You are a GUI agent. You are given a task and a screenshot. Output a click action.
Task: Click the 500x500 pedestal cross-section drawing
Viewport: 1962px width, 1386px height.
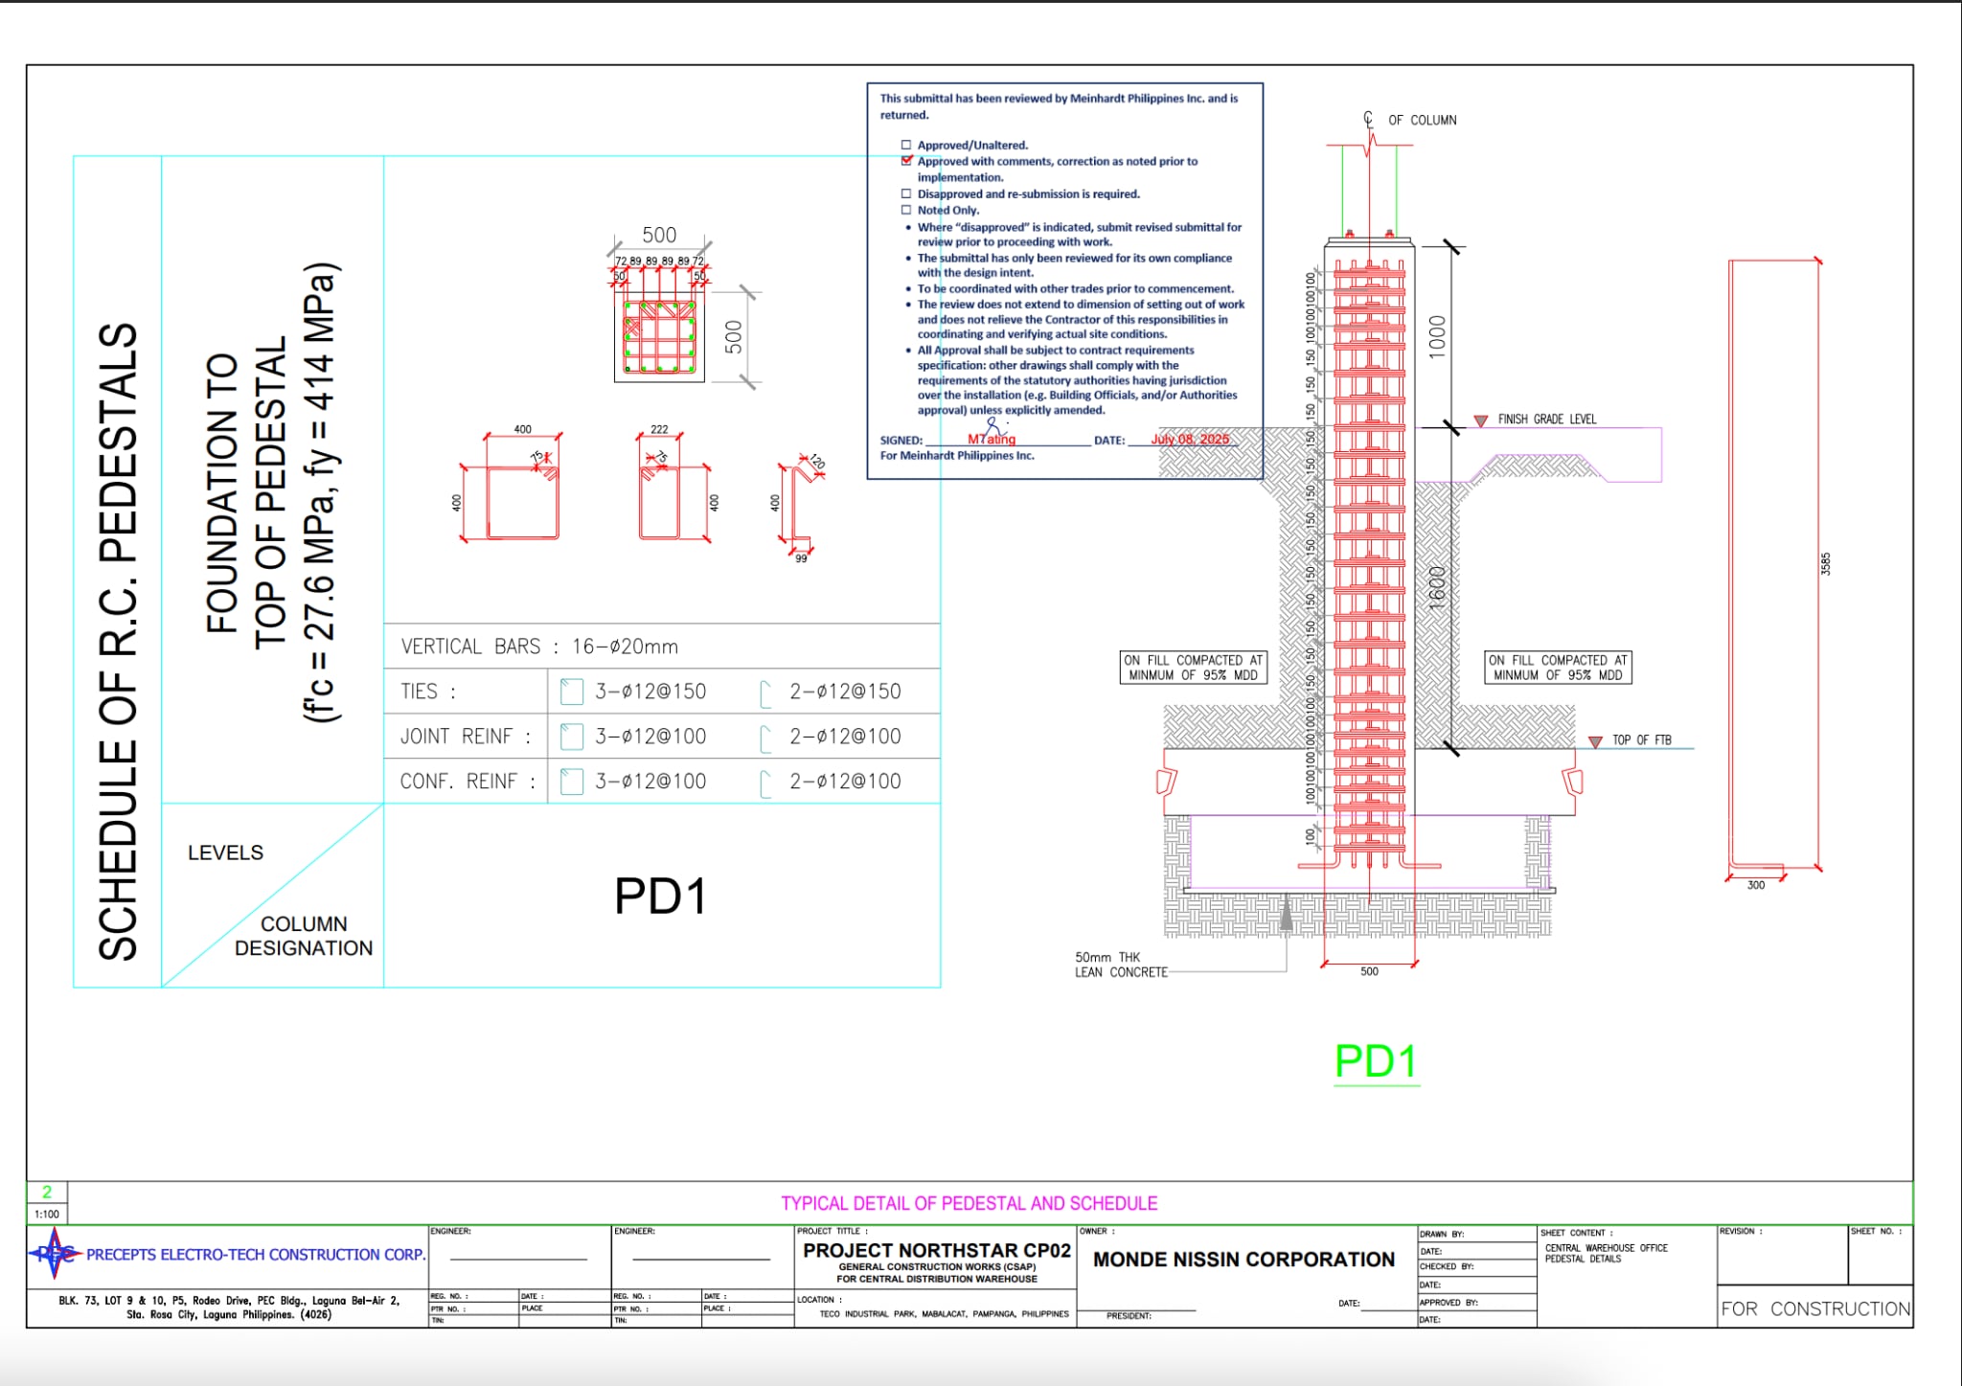click(x=659, y=337)
